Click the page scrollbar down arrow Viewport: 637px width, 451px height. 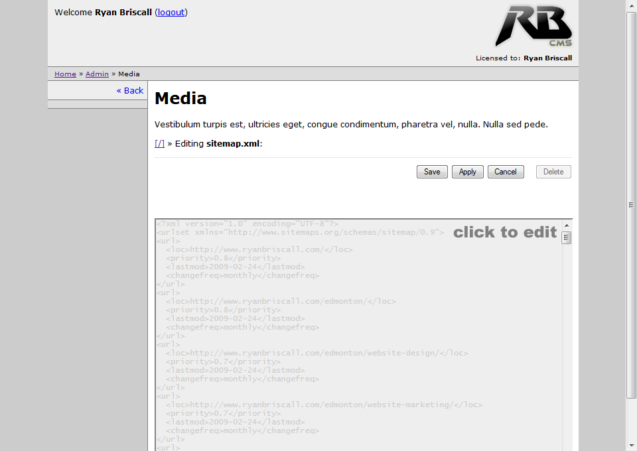[x=631, y=445]
